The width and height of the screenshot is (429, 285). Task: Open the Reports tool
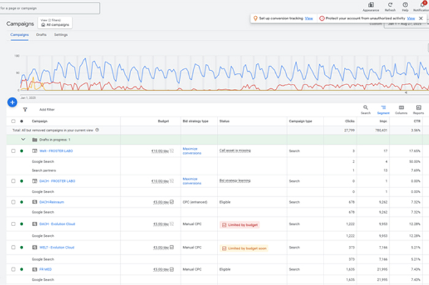click(418, 109)
